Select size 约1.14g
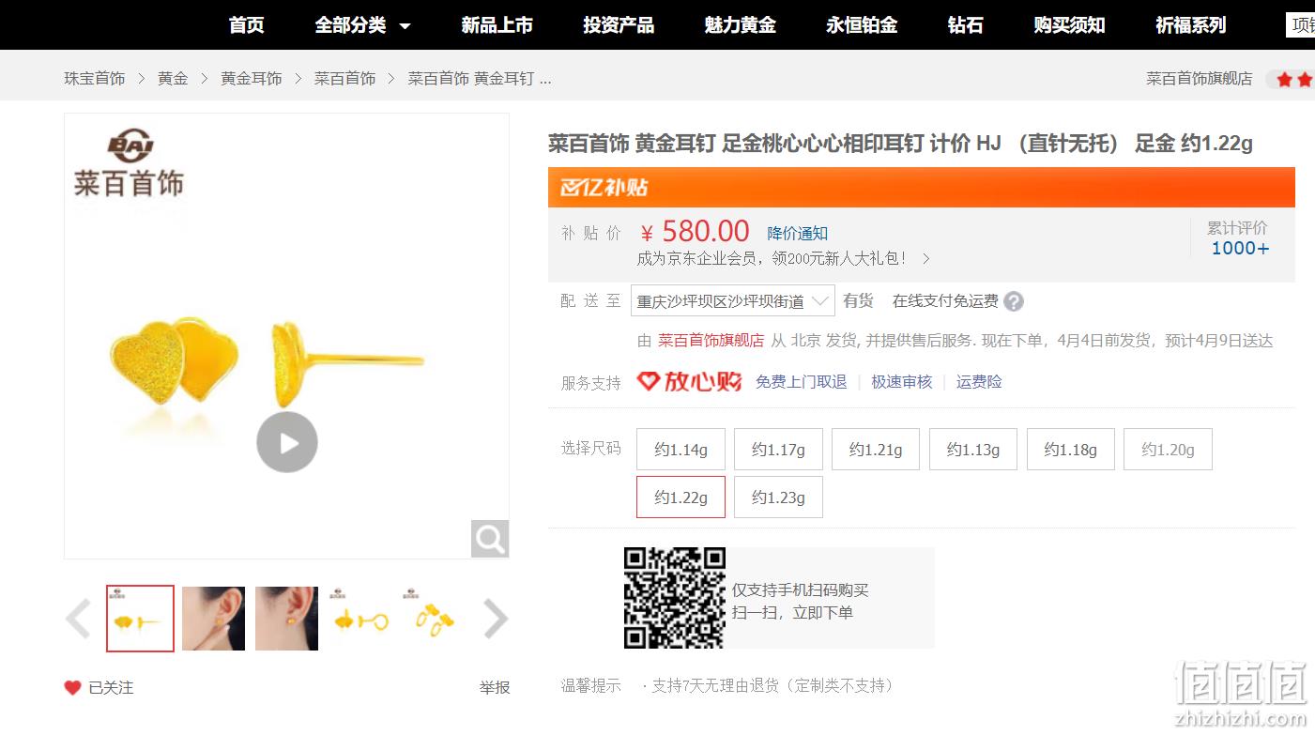Screen dimensions: 1315x735 click(680, 450)
